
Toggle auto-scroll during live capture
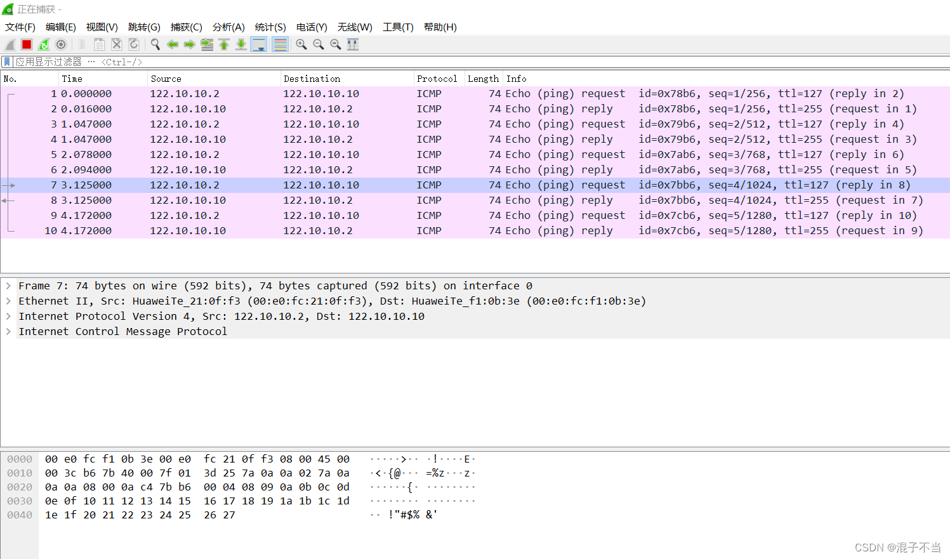(x=259, y=44)
